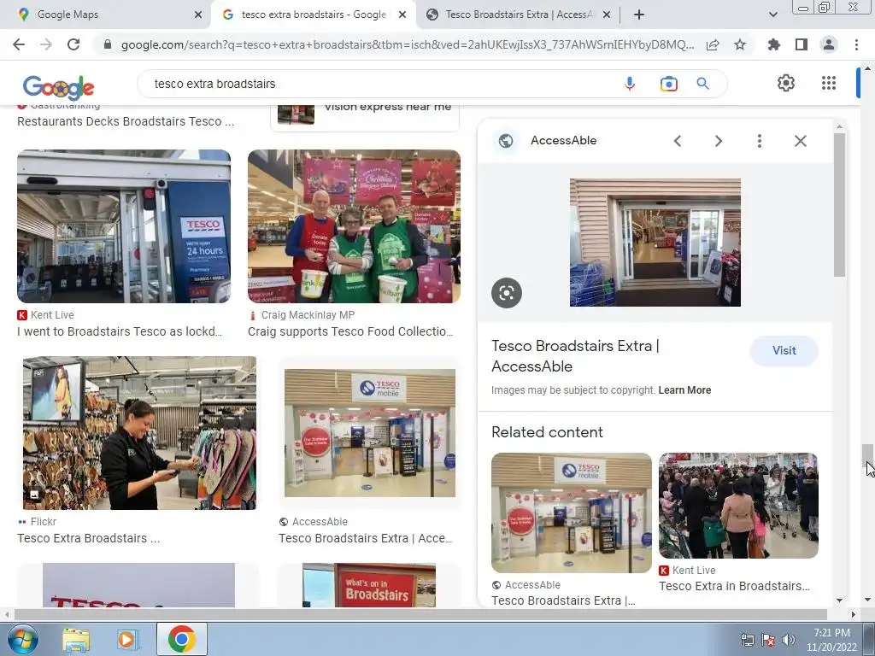Image resolution: width=875 pixels, height=656 pixels.
Task: Click the browser forward arrow
Action: (46, 44)
